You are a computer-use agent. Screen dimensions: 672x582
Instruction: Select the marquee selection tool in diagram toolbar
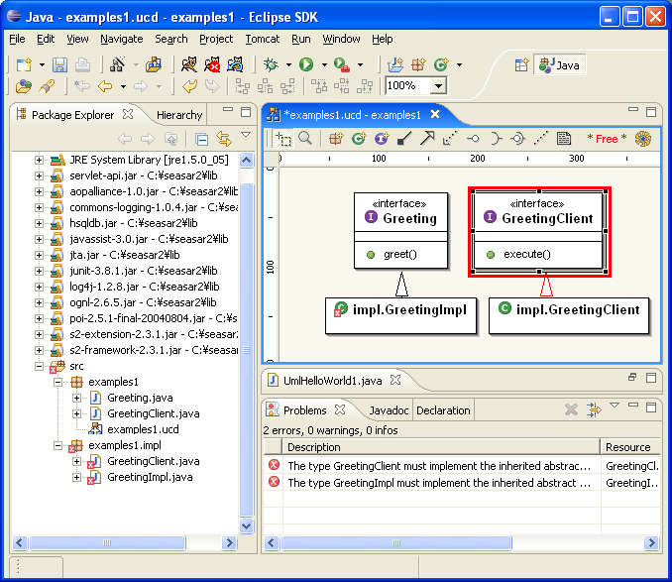283,139
